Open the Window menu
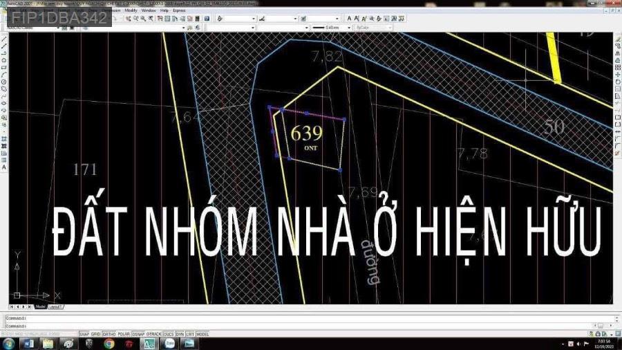Screen dimensions: 622x350 click(x=148, y=10)
